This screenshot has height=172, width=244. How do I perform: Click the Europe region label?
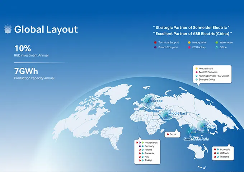point(157,101)
